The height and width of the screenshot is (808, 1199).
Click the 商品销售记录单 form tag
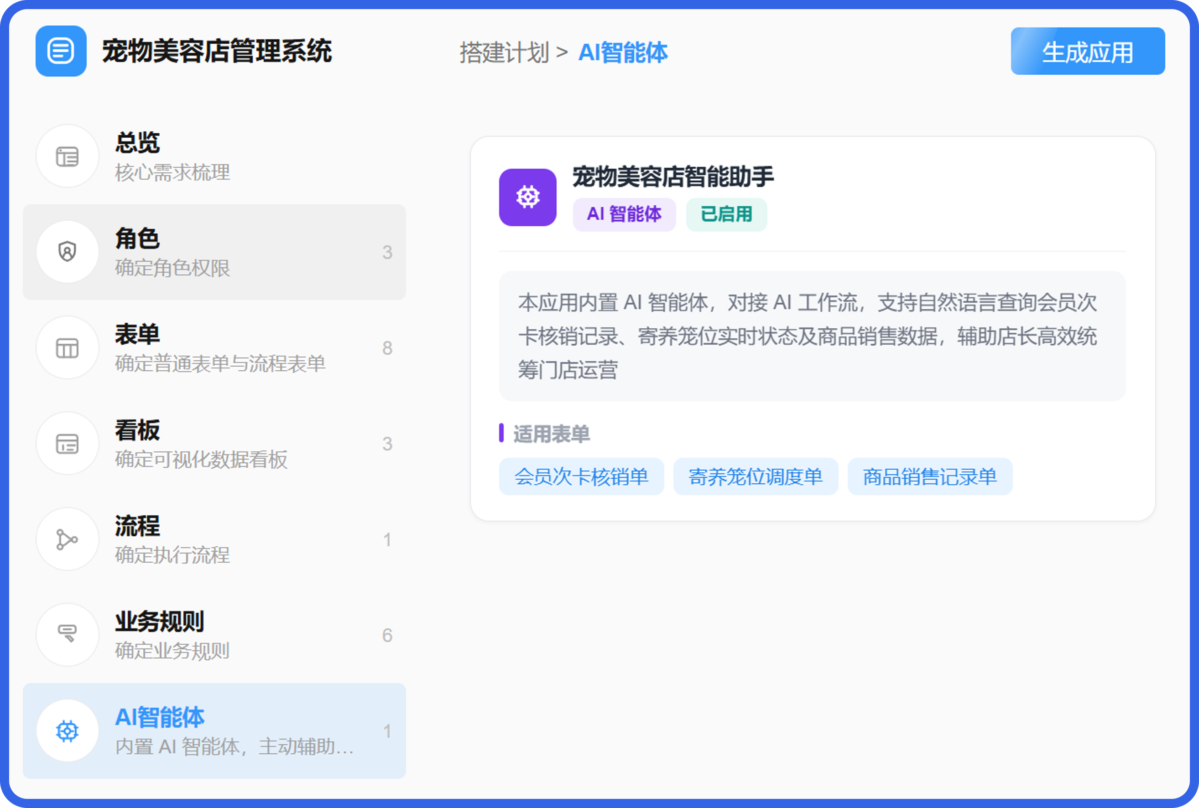click(x=930, y=477)
